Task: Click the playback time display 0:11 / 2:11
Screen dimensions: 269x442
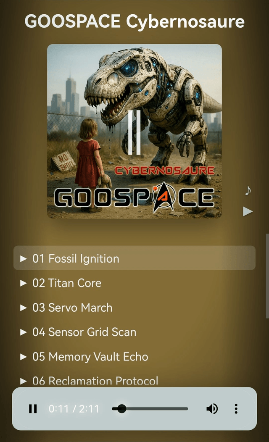Action: pos(74,409)
